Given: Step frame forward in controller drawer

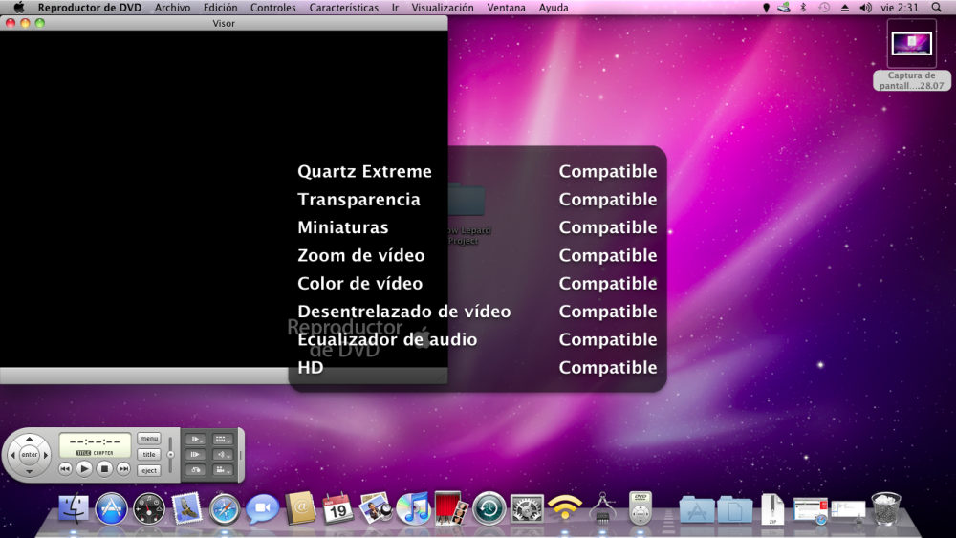Looking at the screenshot, I should click(195, 455).
